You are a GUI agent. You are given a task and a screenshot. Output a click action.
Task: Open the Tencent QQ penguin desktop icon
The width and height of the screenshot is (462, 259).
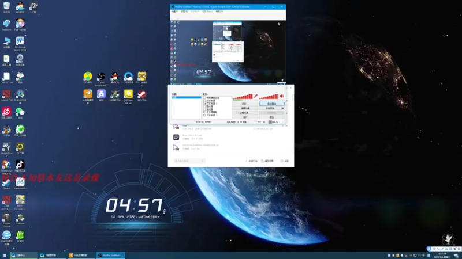click(x=115, y=78)
